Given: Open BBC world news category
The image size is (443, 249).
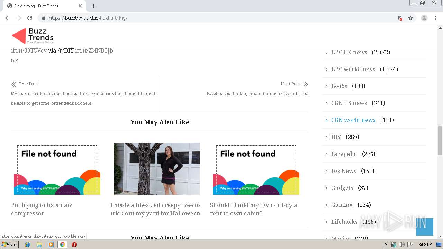Looking at the screenshot, I should click(353, 69).
